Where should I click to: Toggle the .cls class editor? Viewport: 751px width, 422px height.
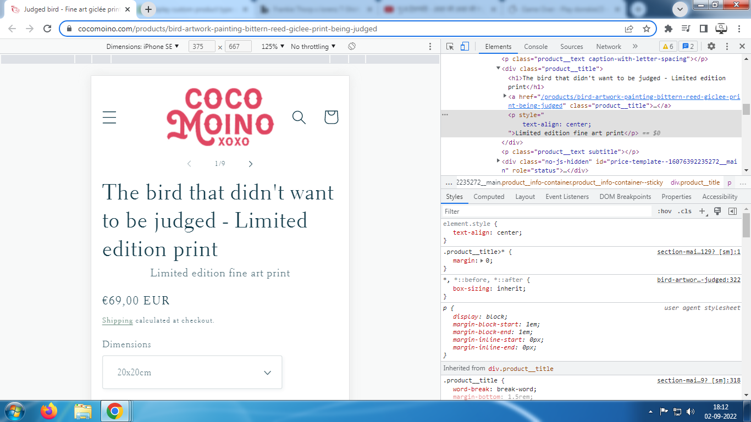[684, 212]
